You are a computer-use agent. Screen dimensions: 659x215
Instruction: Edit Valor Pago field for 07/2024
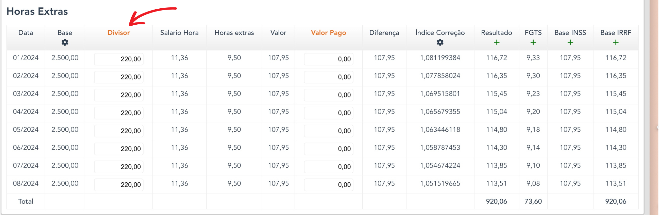329,167
